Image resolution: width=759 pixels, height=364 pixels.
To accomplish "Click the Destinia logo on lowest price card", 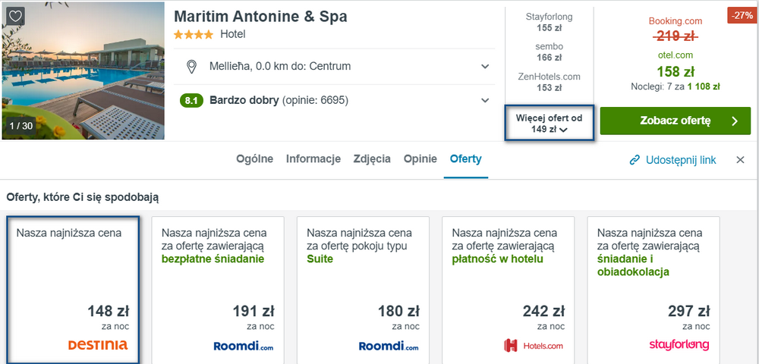I will 98,345.
